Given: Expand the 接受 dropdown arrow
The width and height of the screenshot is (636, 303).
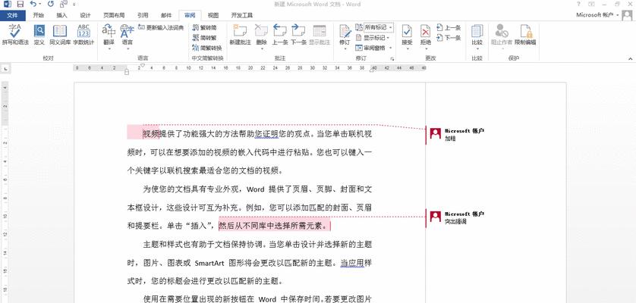Looking at the screenshot, I should (408, 49).
